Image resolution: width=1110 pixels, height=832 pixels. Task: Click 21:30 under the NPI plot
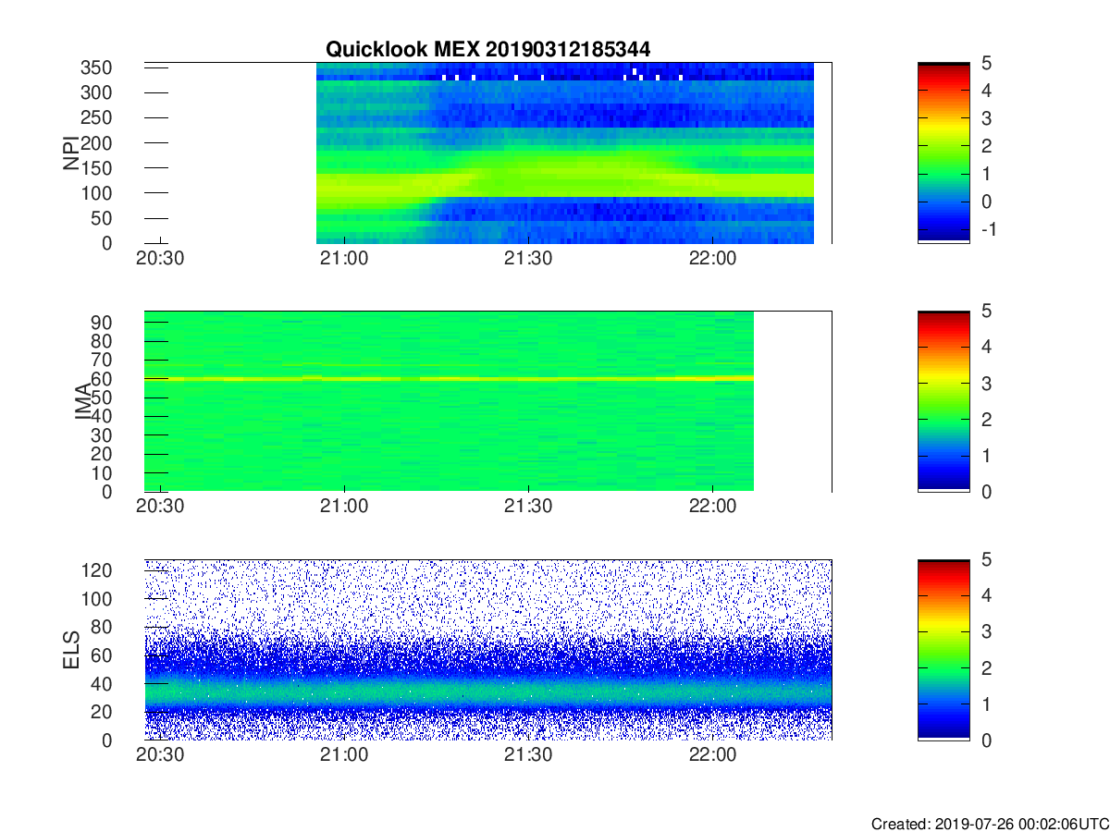(528, 259)
